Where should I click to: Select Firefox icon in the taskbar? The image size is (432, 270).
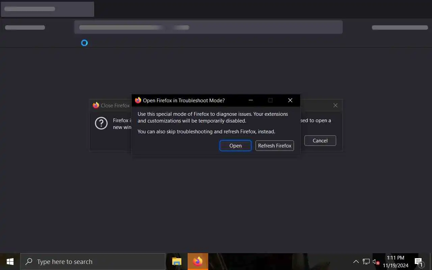tap(198, 262)
